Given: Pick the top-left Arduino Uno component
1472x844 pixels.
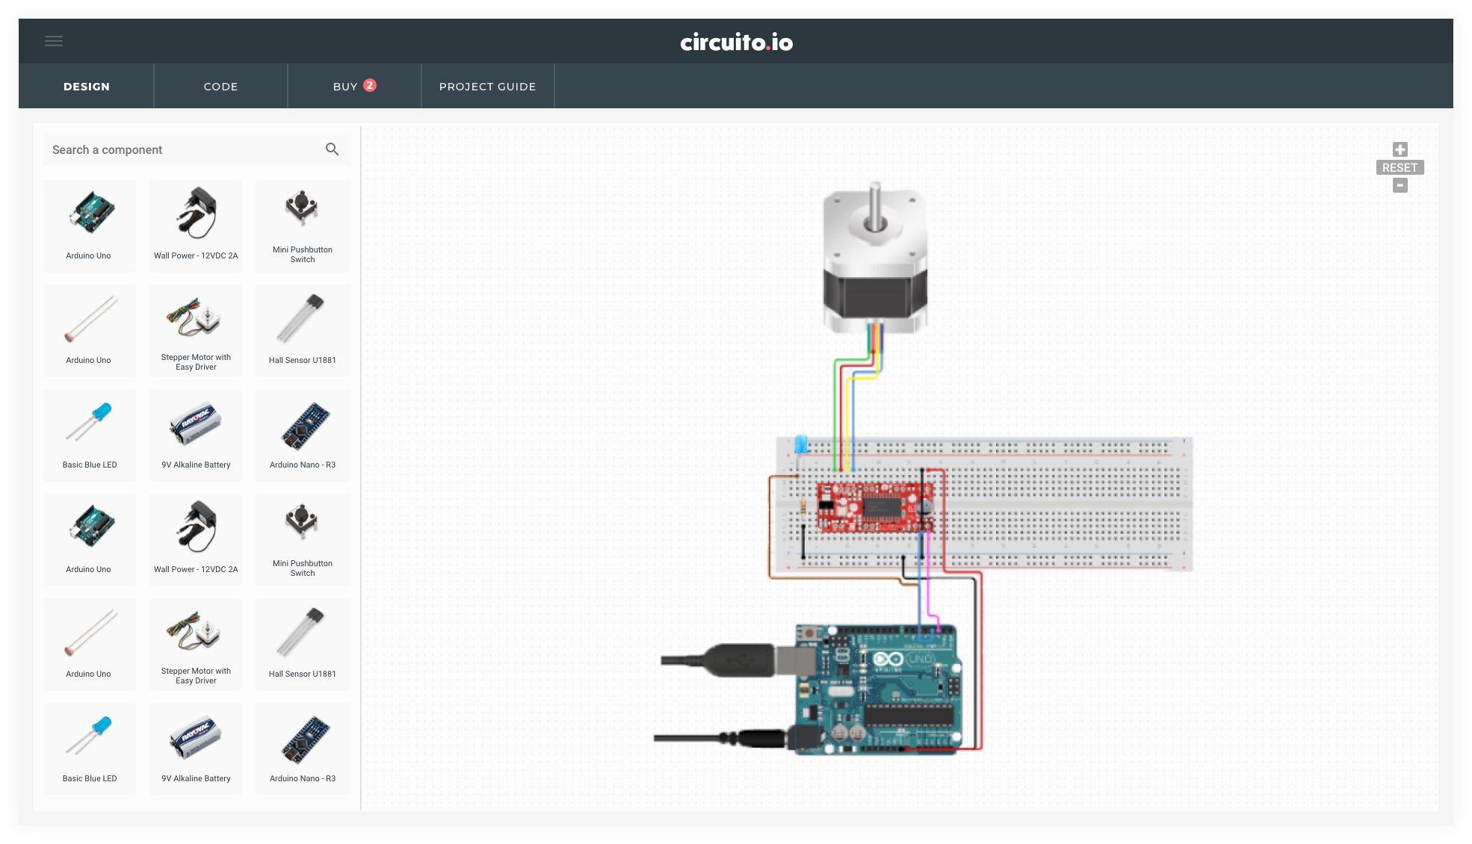Looking at the screenshot, I should pyautogui.click(x=90, y=226).
